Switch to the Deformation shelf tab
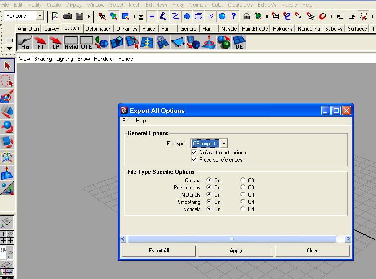 98,29
